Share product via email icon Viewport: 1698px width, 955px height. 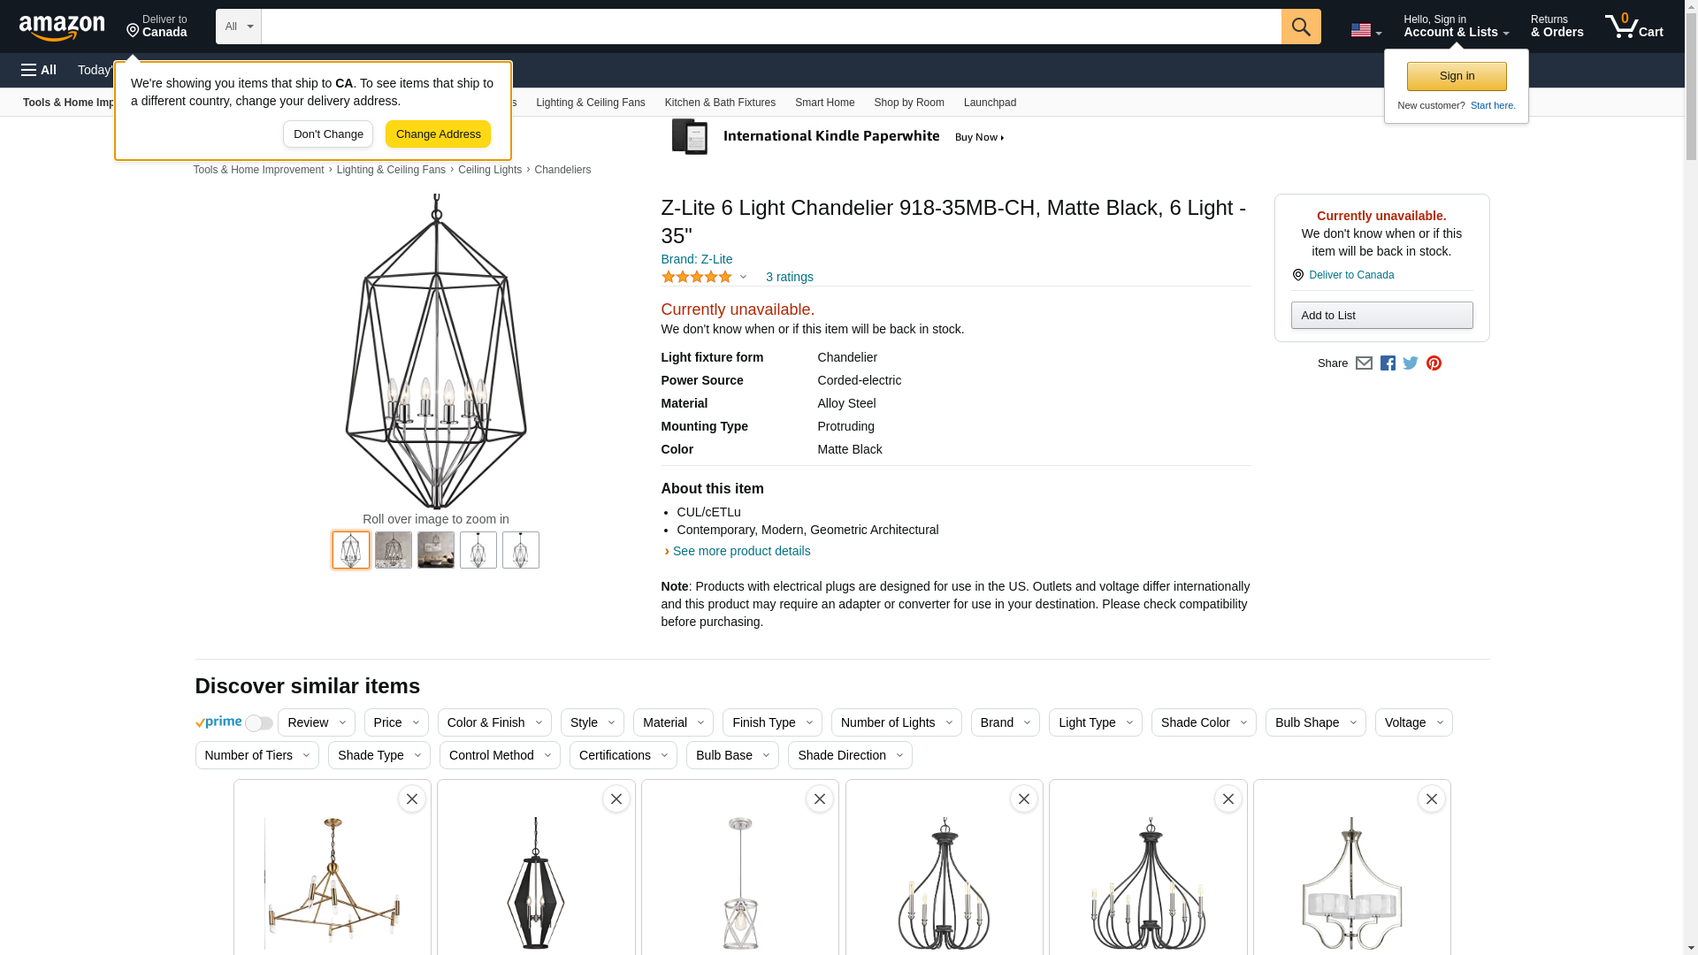(x=1364, y=363)
